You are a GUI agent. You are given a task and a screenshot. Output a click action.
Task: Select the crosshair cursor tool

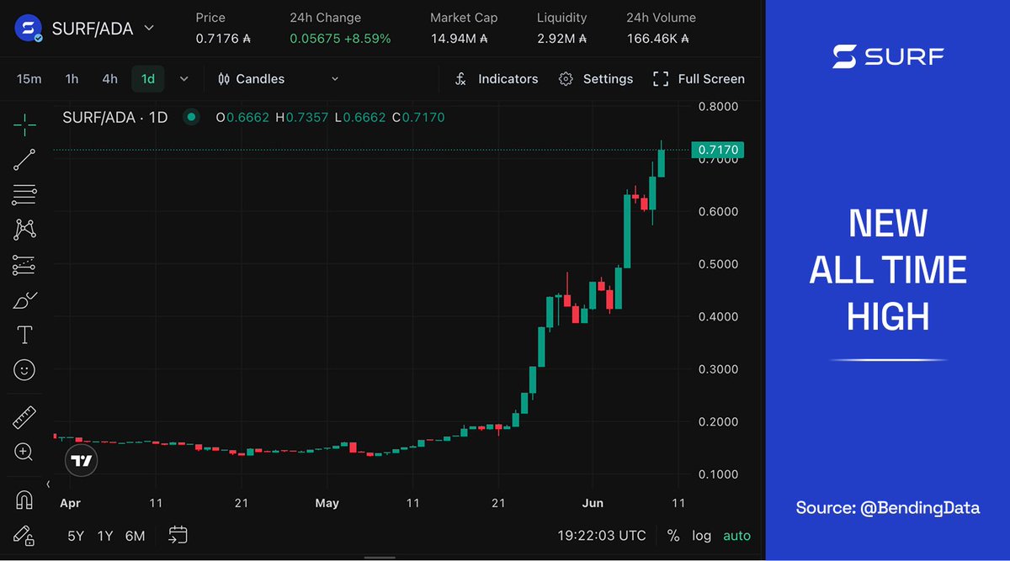click(x=24, y=125)
